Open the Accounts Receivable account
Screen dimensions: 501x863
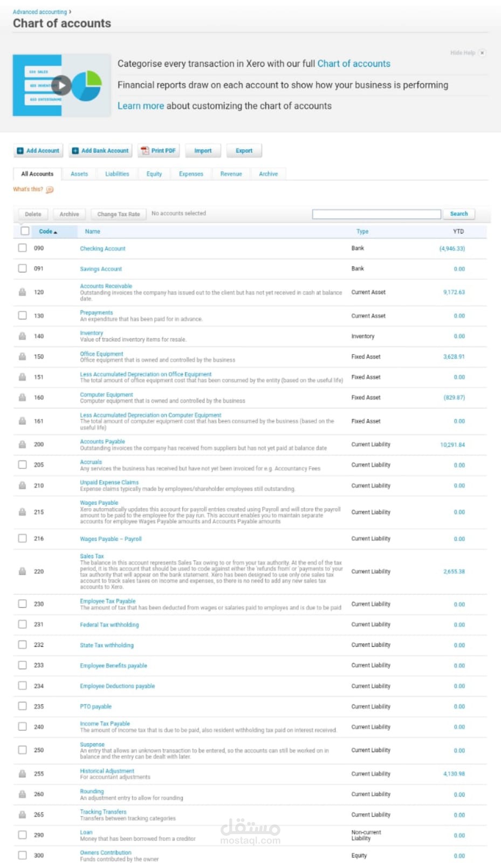click(x=106, y=286)
